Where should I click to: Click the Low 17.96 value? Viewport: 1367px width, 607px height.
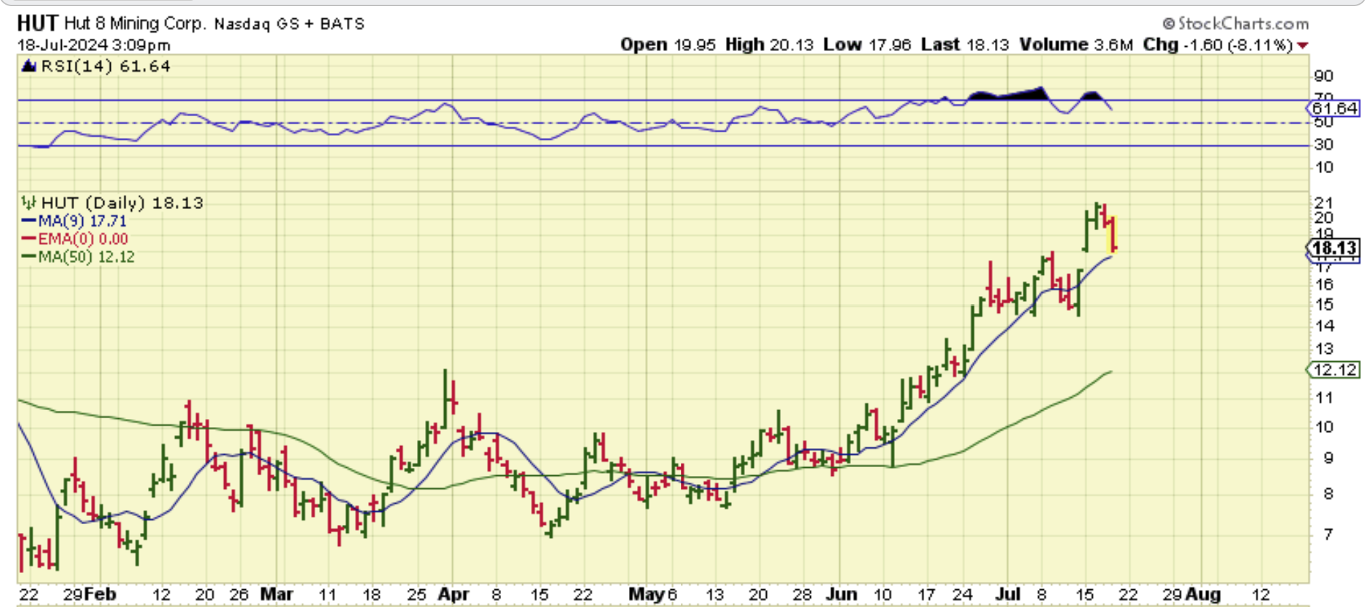coord(867,45)
